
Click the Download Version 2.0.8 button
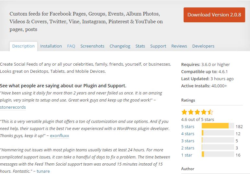point(214,15)
